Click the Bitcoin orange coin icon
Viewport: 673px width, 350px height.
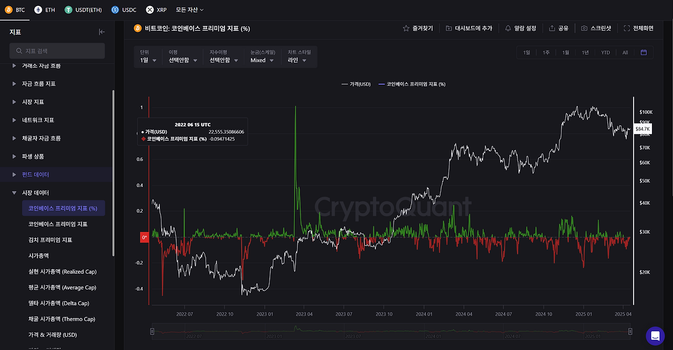tap(8, 9)
